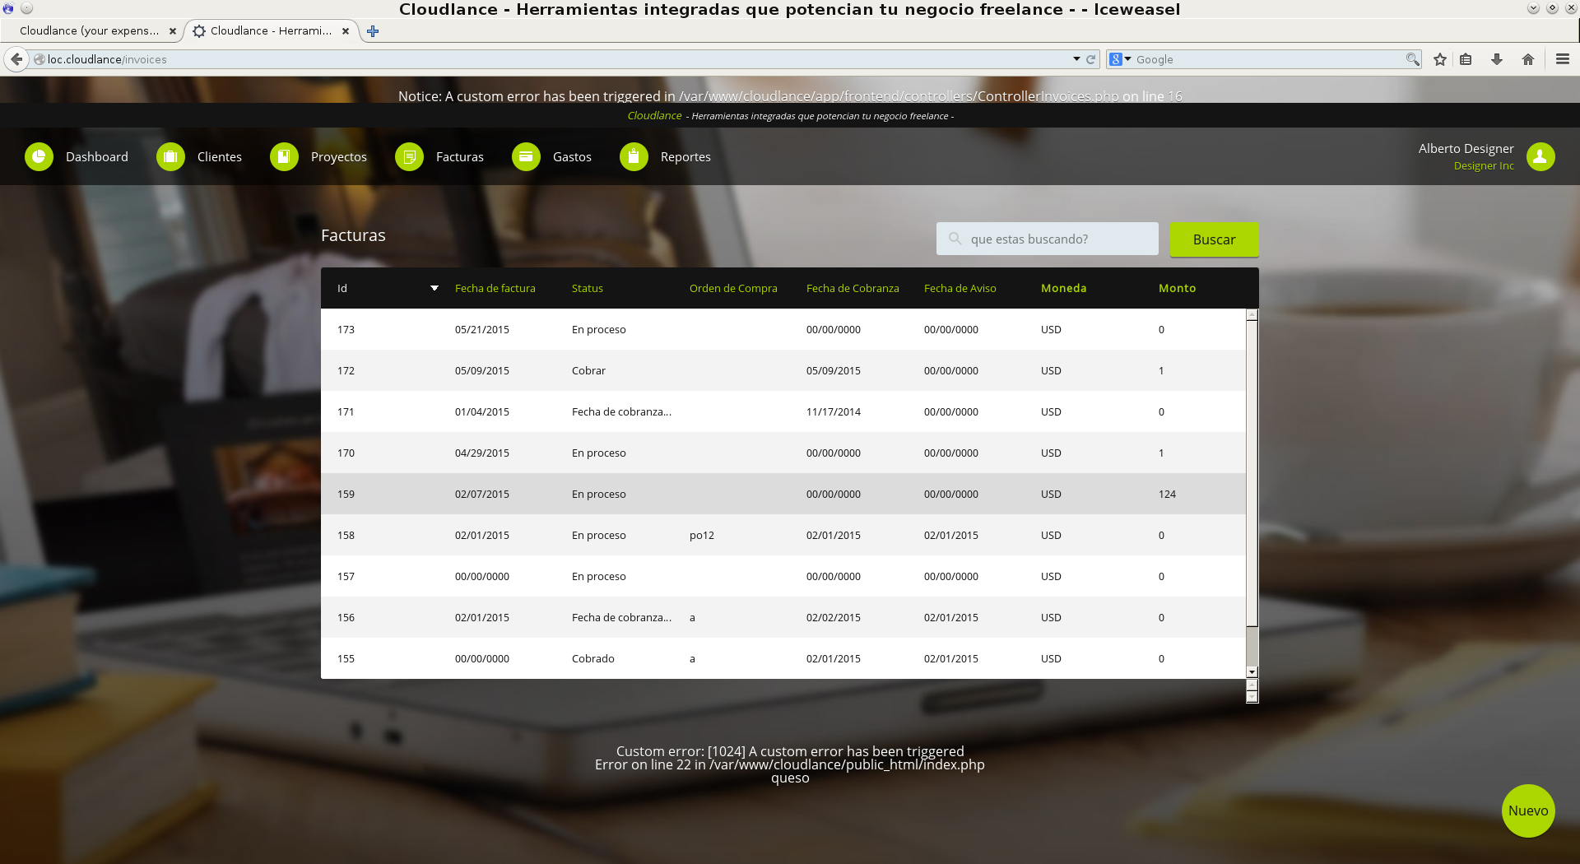Sort by Orden de Compra column
This screenshot has height=864, width=1580.
(x=733, y=288)
